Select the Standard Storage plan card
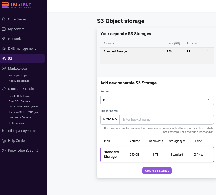The width and height of the screenshot is (216, 195). click(157, 155)
